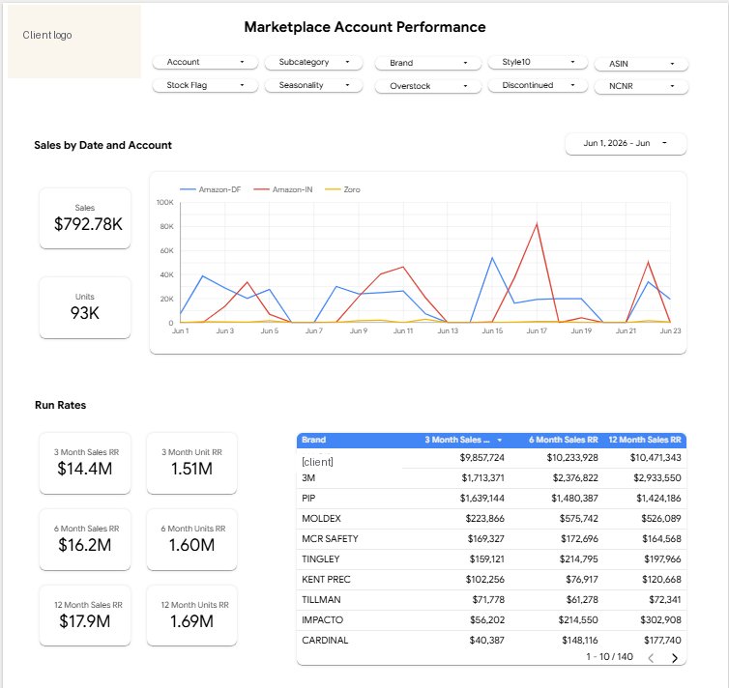Click the IMPACTO brand row

pos(491,620)
